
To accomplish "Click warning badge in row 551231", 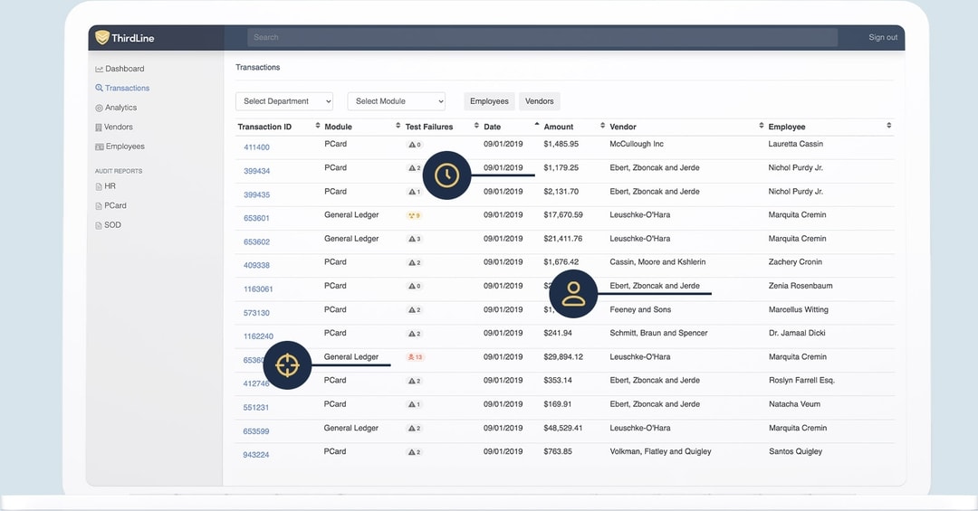I will pyautogui.click(x=415, y=405).
